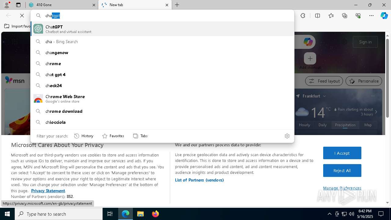391x220 pixels.
Task: Choose the 'check24' suggestion
Action: click(162, 86)
